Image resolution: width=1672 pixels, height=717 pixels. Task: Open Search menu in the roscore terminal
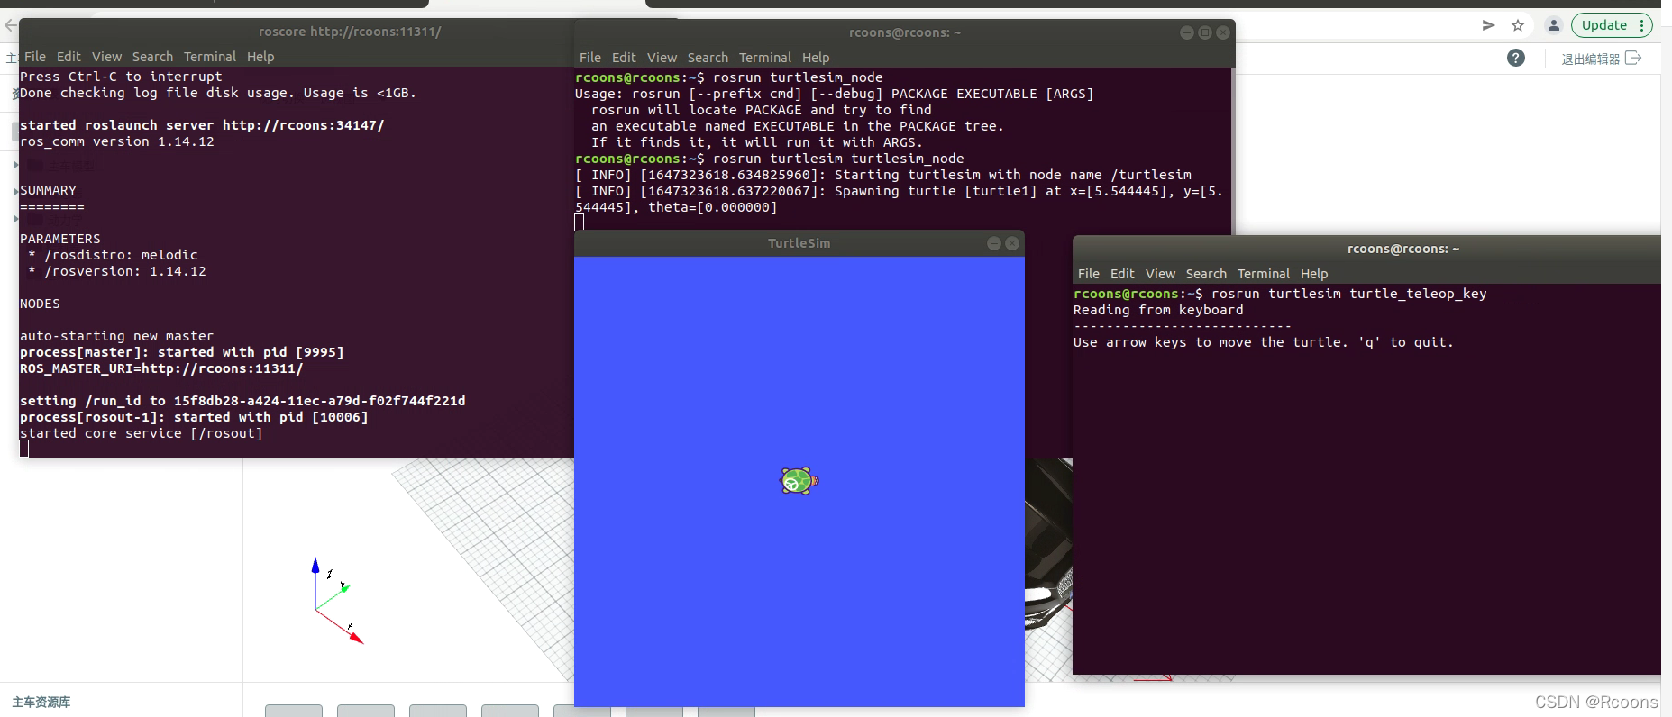click(152, 57)
